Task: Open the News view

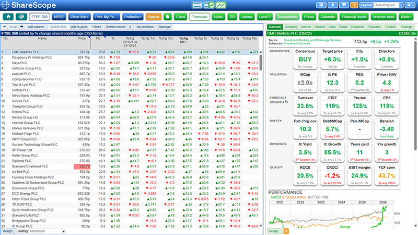Action: [x=218, y=17]
